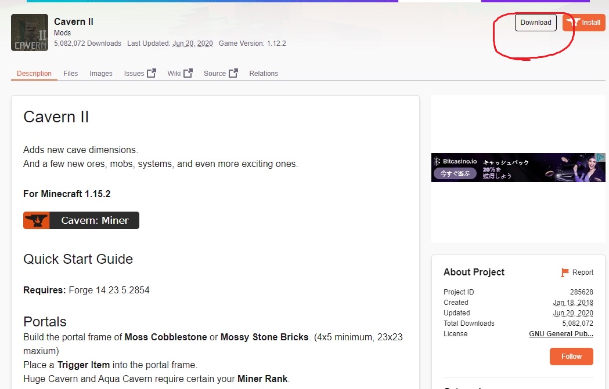Viewport: 609px width, 389px height.
Task: Open the Issues external link tab
Action: coord(140,73)
